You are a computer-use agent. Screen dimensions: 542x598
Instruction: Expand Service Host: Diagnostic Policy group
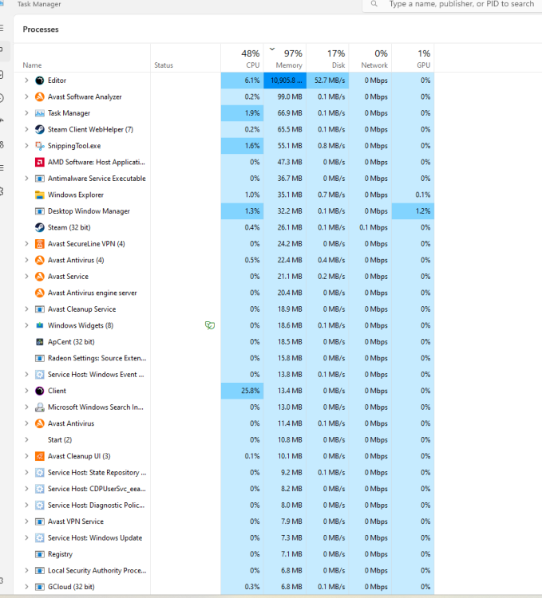[x=26, y=506]
